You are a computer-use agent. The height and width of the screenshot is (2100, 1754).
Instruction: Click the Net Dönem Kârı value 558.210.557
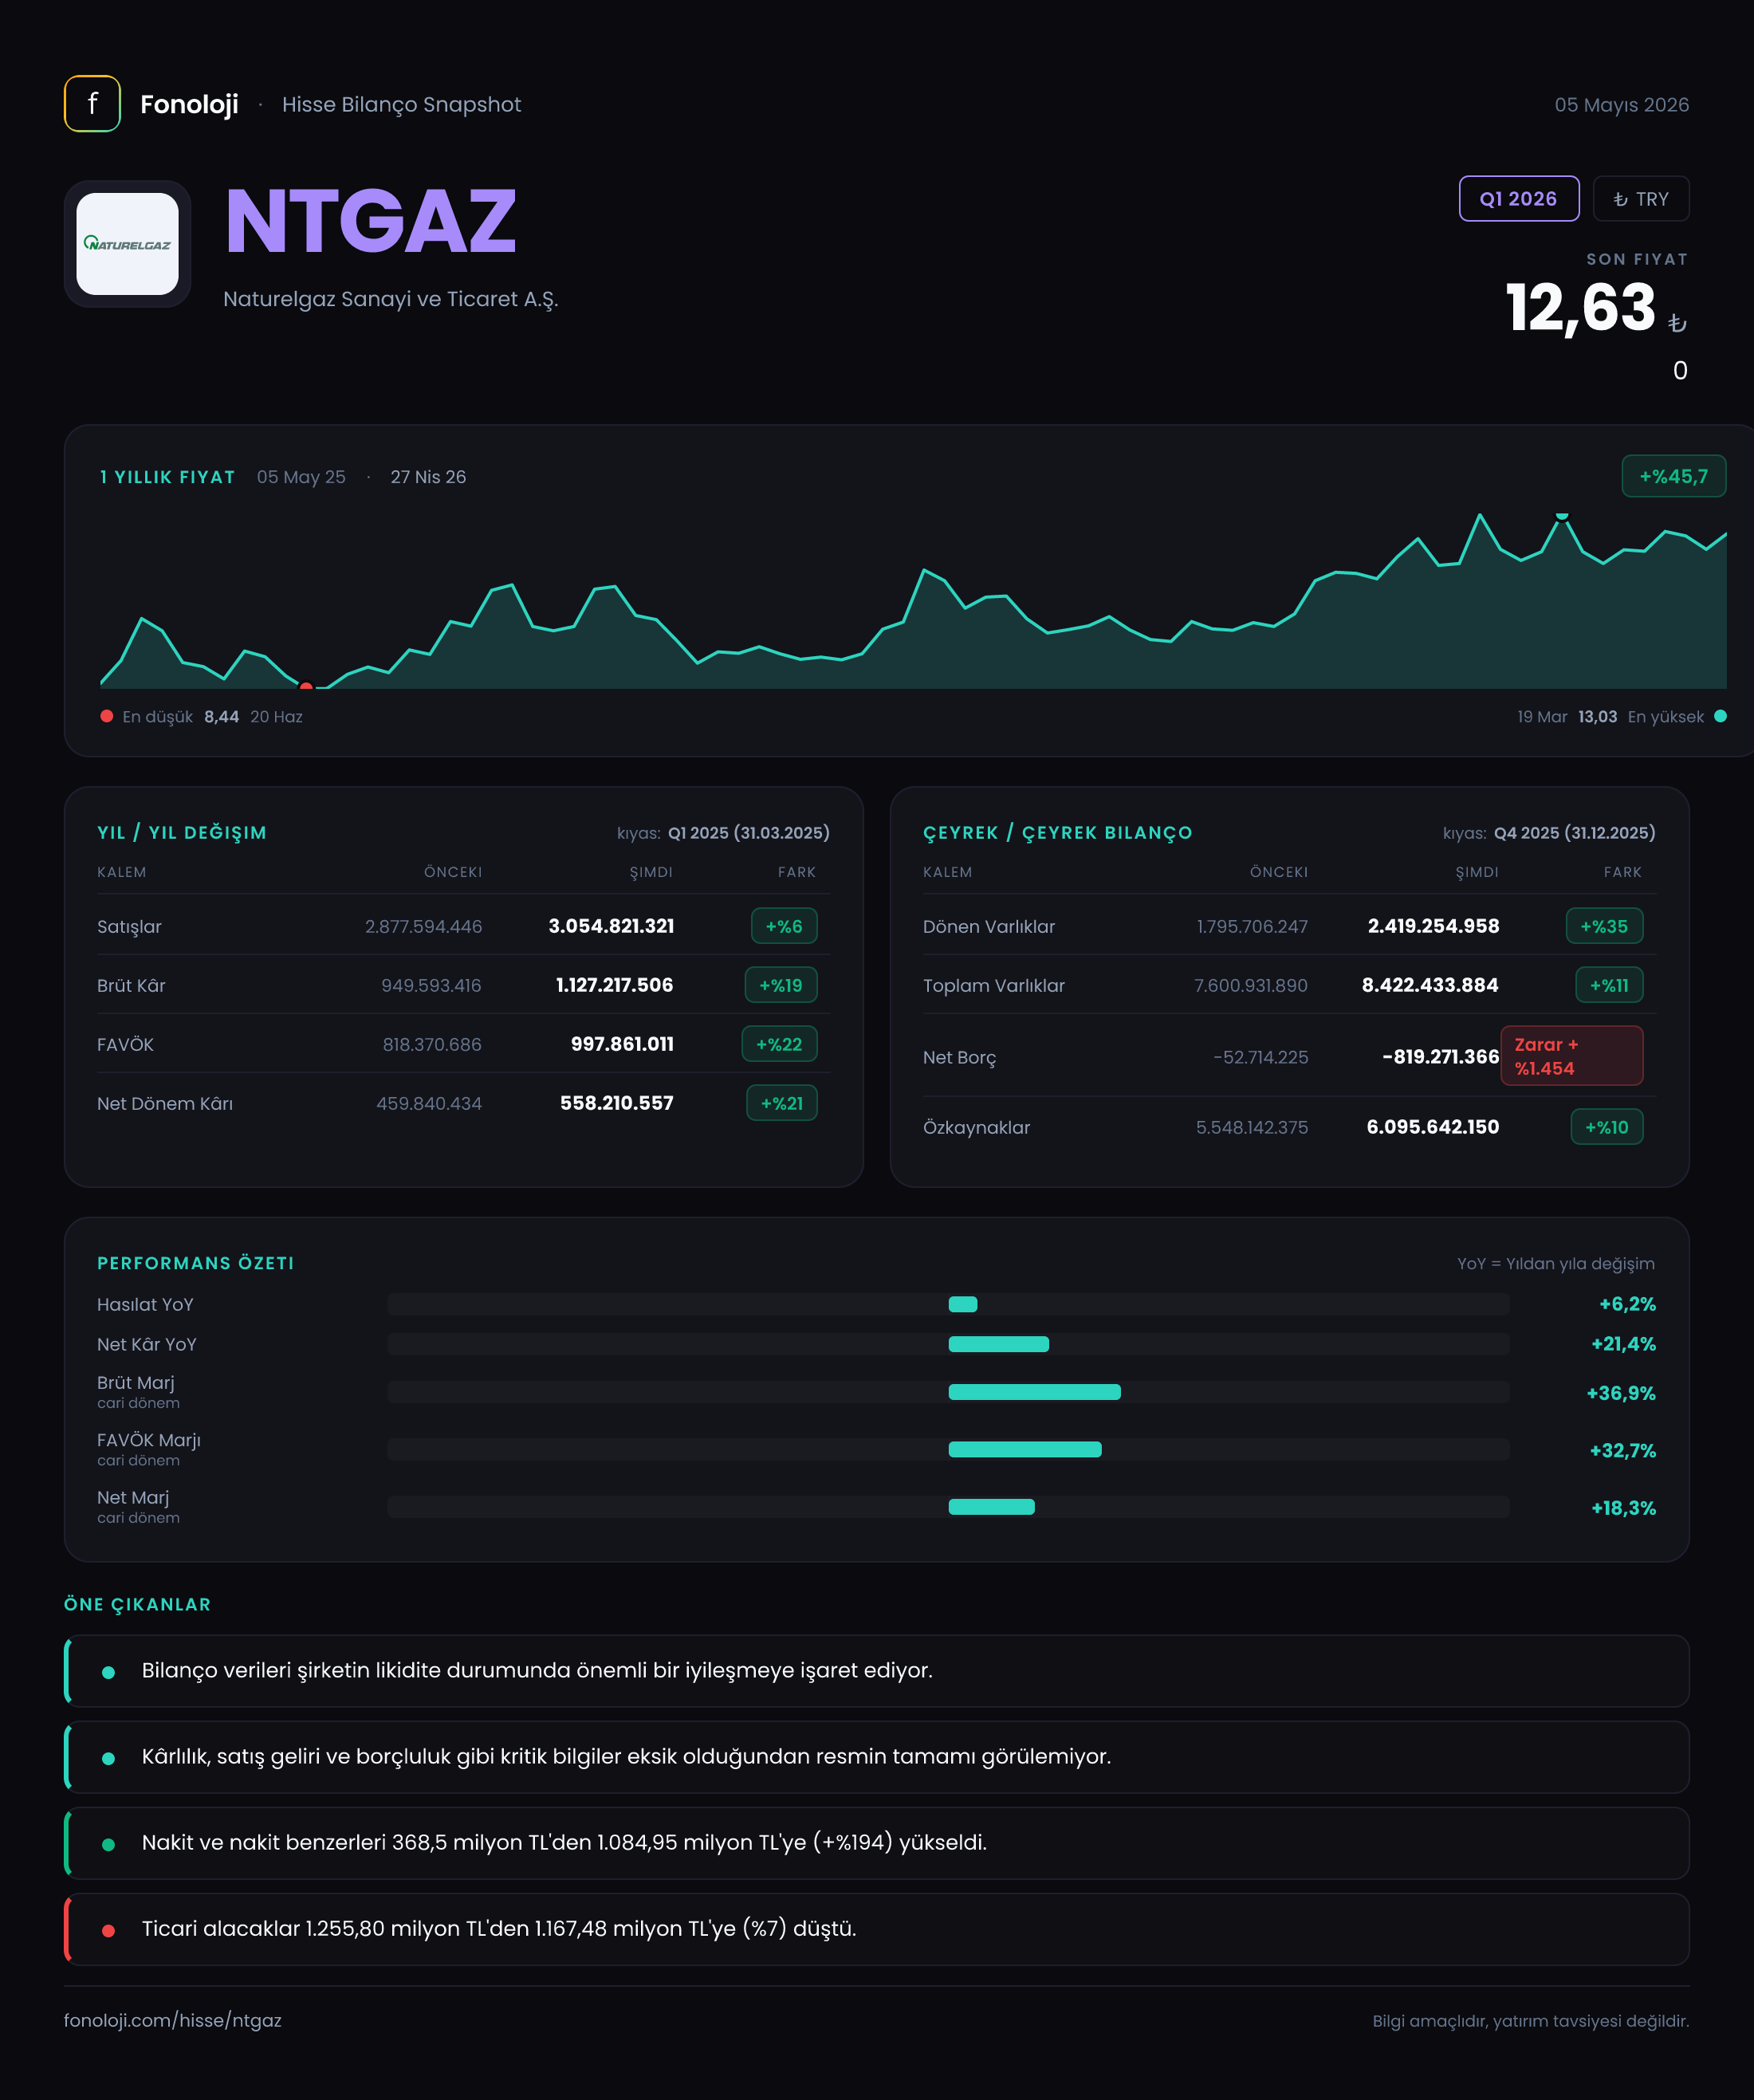pyautogui.click(x=616, y=1103)
